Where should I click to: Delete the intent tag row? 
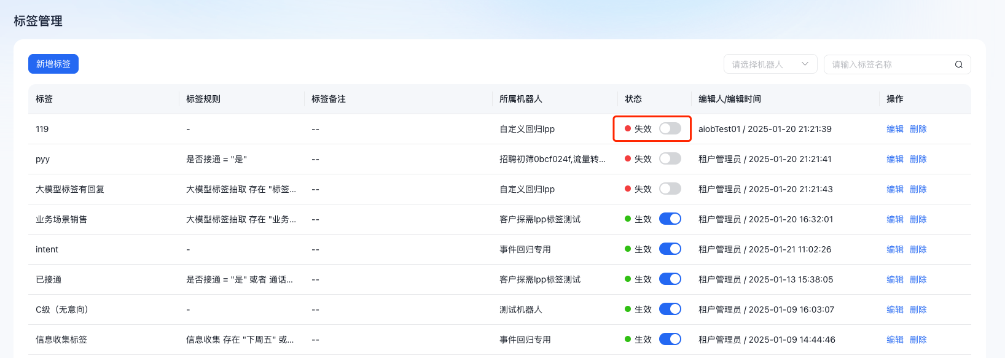click(918, 249)
